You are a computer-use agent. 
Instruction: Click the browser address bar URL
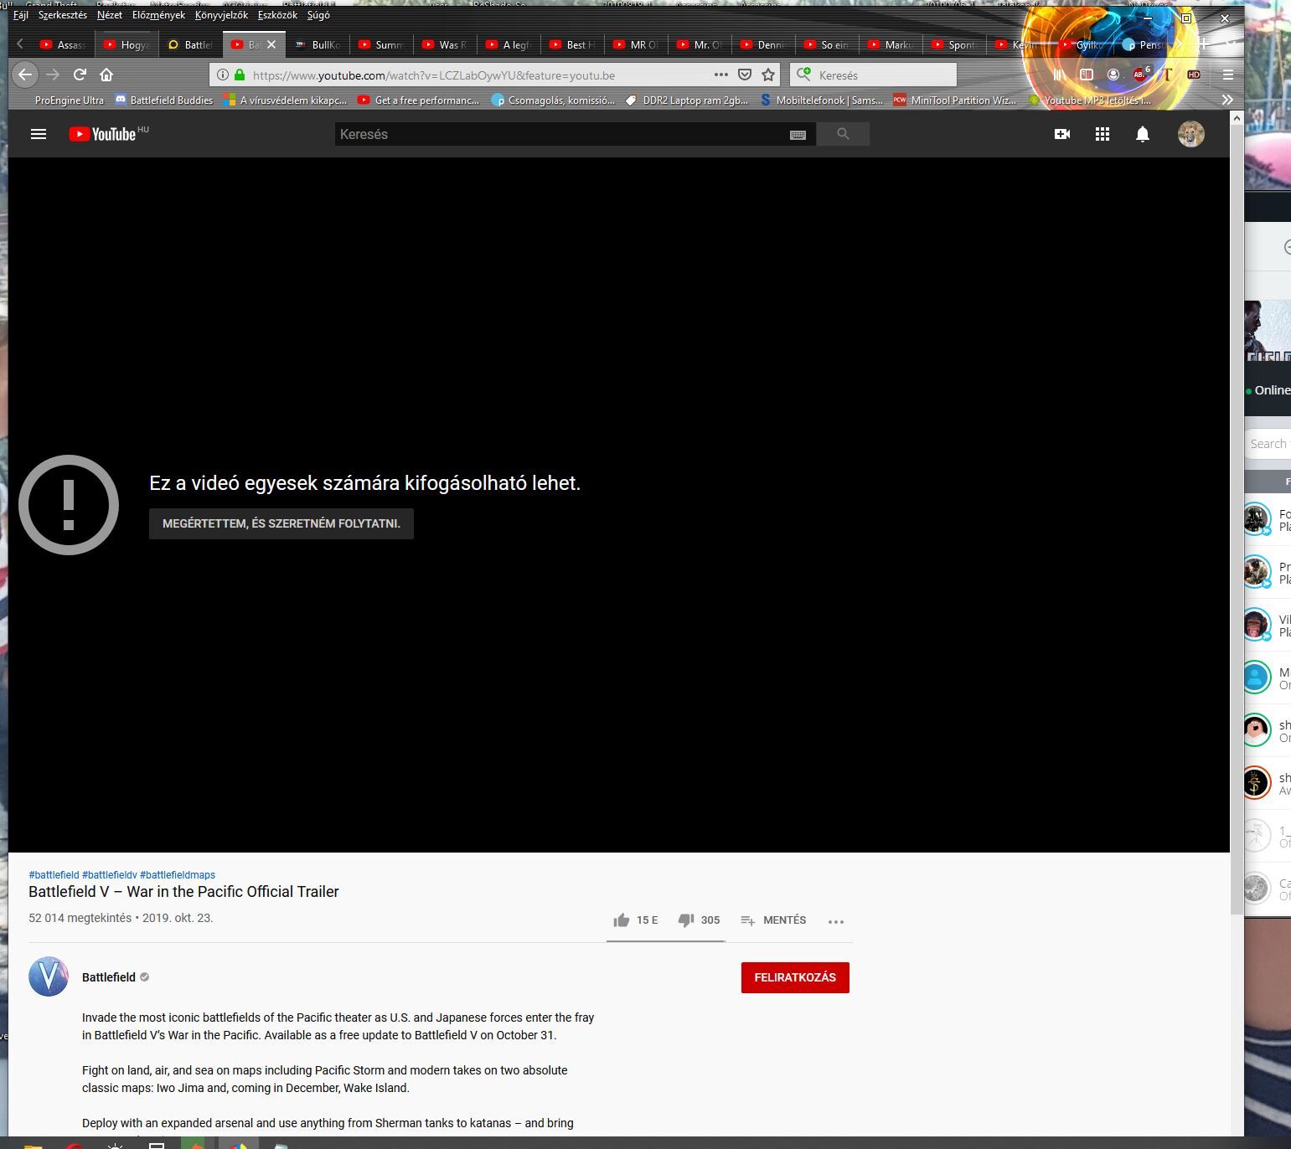(434, 75)
